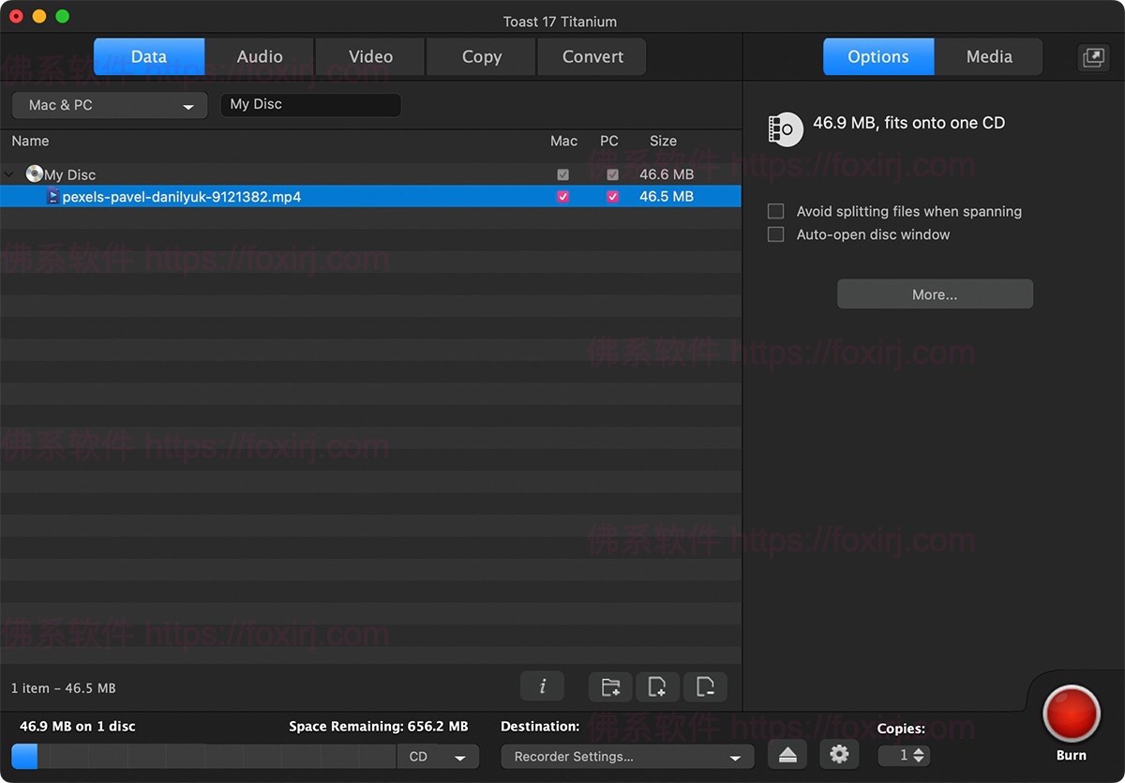1125x783 pixels.
Task: Open the file info panel via the i icon
Action: coord(542,686)
